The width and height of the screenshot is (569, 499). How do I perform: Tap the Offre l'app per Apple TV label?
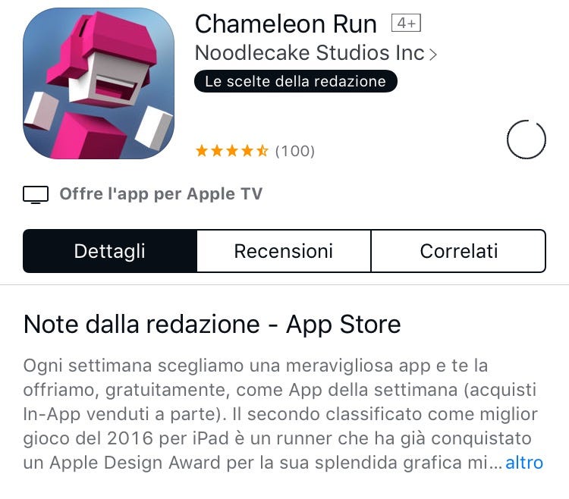[x=161, y=194]
